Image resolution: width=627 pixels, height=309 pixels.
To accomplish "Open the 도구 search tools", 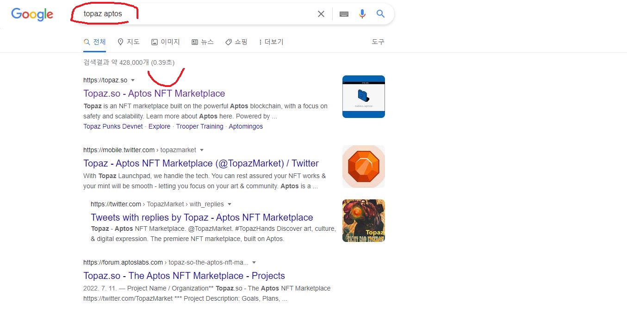I will click(x=378, y=42).
